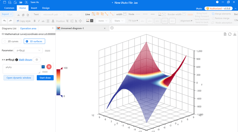This screenshot has width=238, height=132.
Task: Create a new file with plus icon
Action: (x=15, y=2)
